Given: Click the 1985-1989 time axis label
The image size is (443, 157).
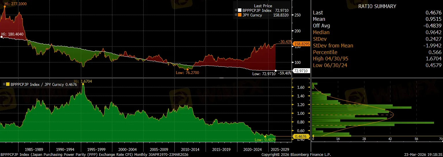Looking at the screenshot, I should [34, 150].
